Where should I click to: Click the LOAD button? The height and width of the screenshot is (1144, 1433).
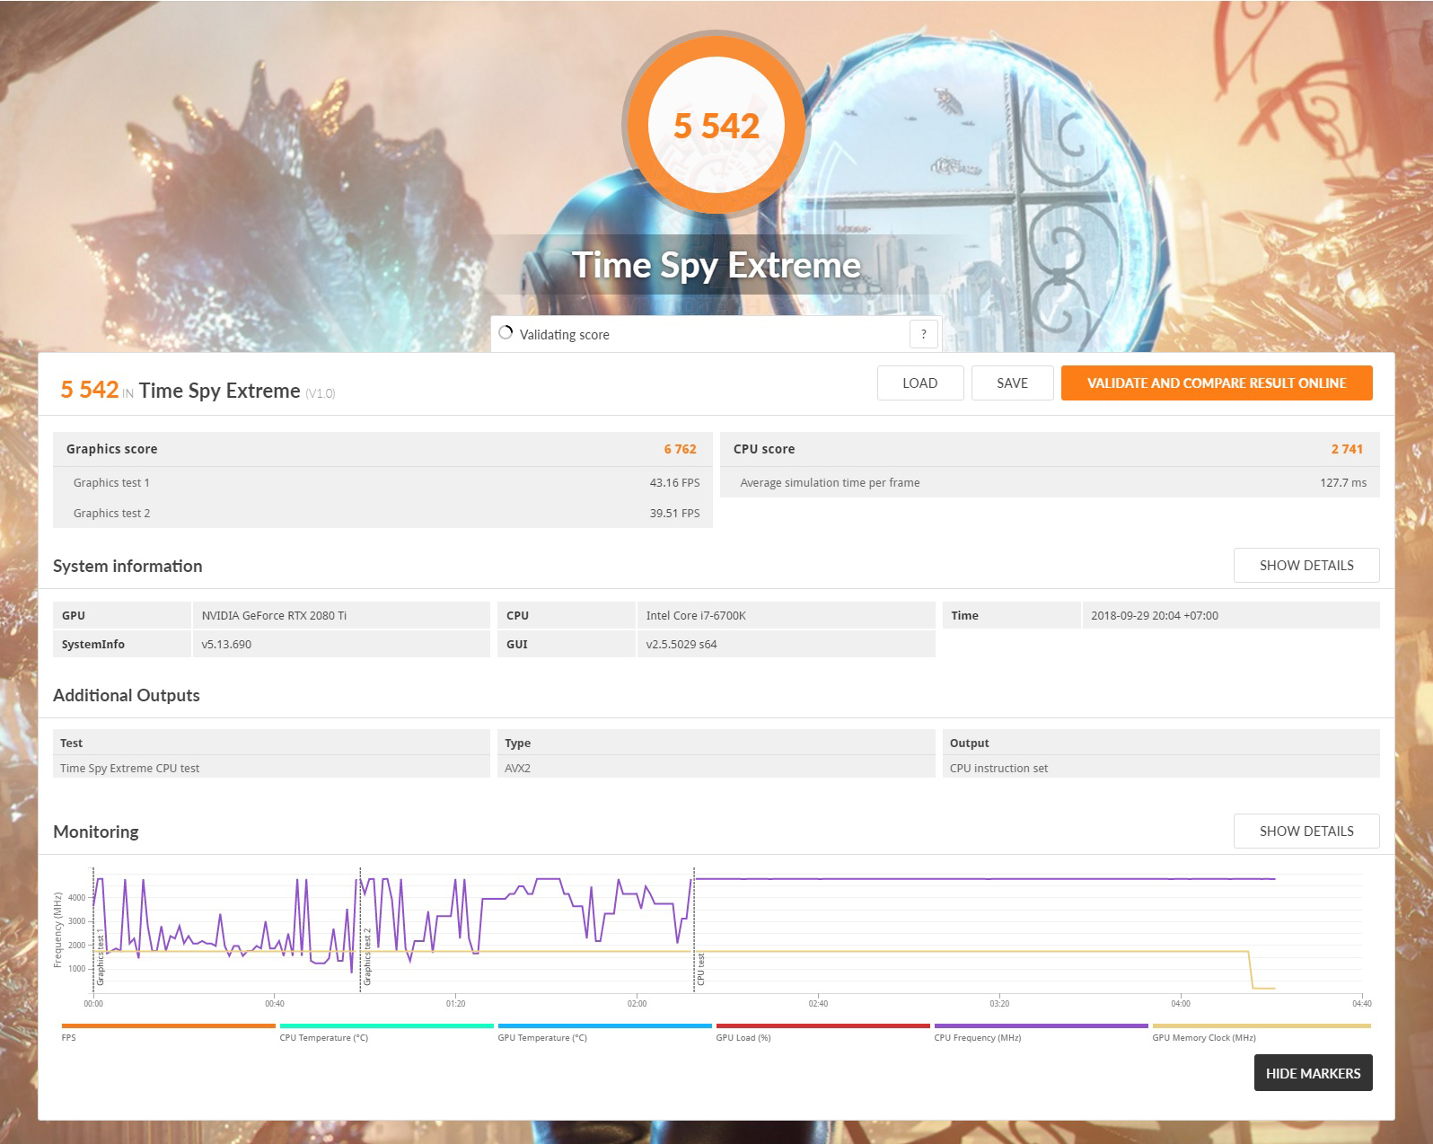pyautogui.click(x=920, y=383)
